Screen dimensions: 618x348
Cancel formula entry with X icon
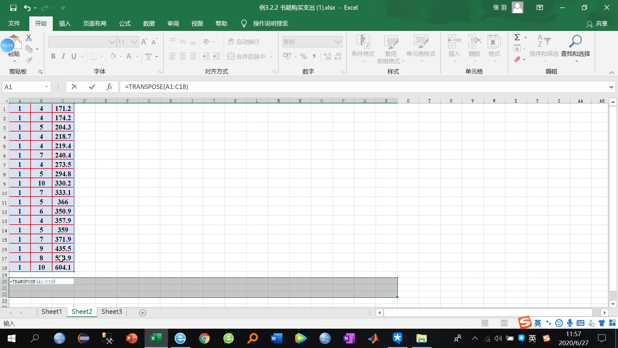tap(74, 87)
